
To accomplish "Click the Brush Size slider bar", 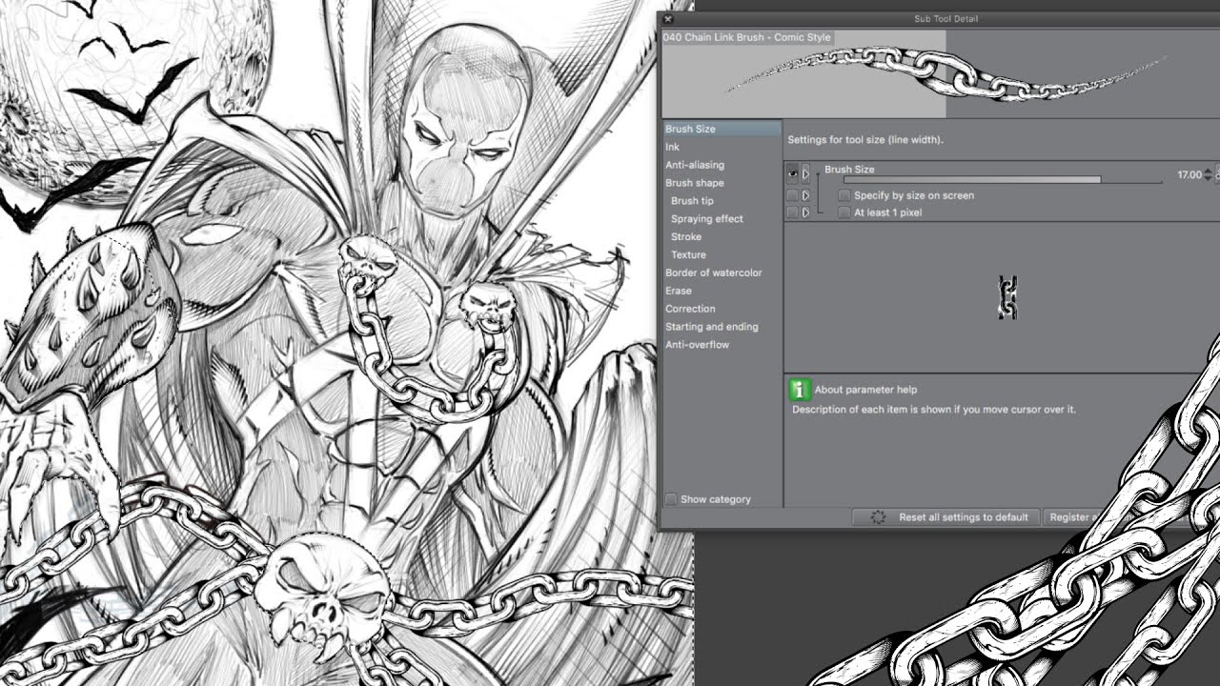I will tap(1003, 179).
